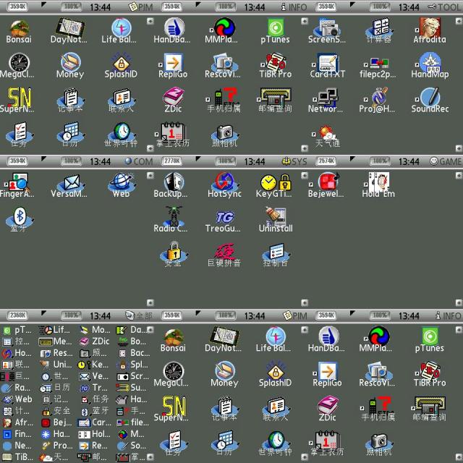463x463 pixels.
Task: Click scroll-up button in GAME panel
Action: [x=459, y=175]
